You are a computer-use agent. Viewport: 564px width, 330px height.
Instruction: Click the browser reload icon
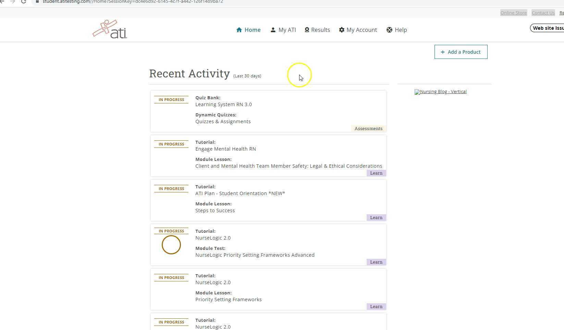pyautogui.click(x=24, y=2)
